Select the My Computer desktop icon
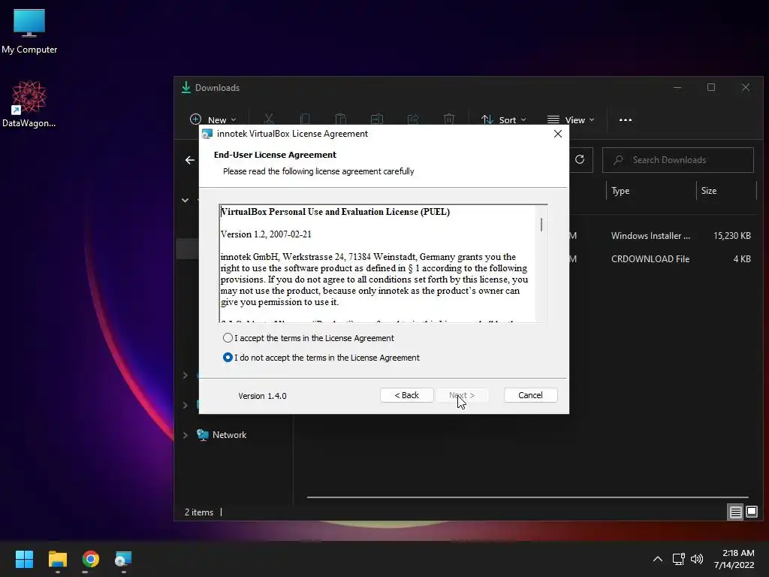Screen dimensions: 769x577 pos(29,32)
